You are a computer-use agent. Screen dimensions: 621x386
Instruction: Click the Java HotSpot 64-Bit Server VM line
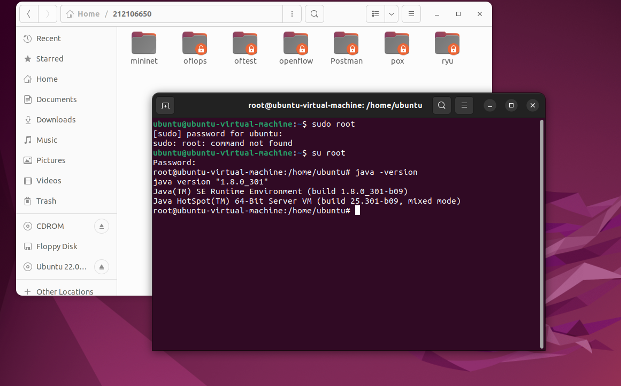[x=307, y=201]
